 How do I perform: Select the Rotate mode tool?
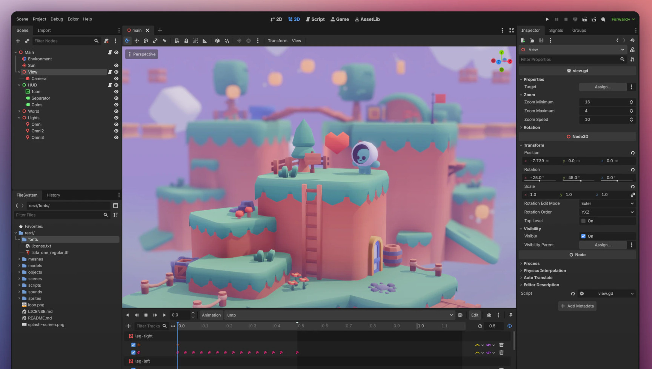[x=146, y=41]
